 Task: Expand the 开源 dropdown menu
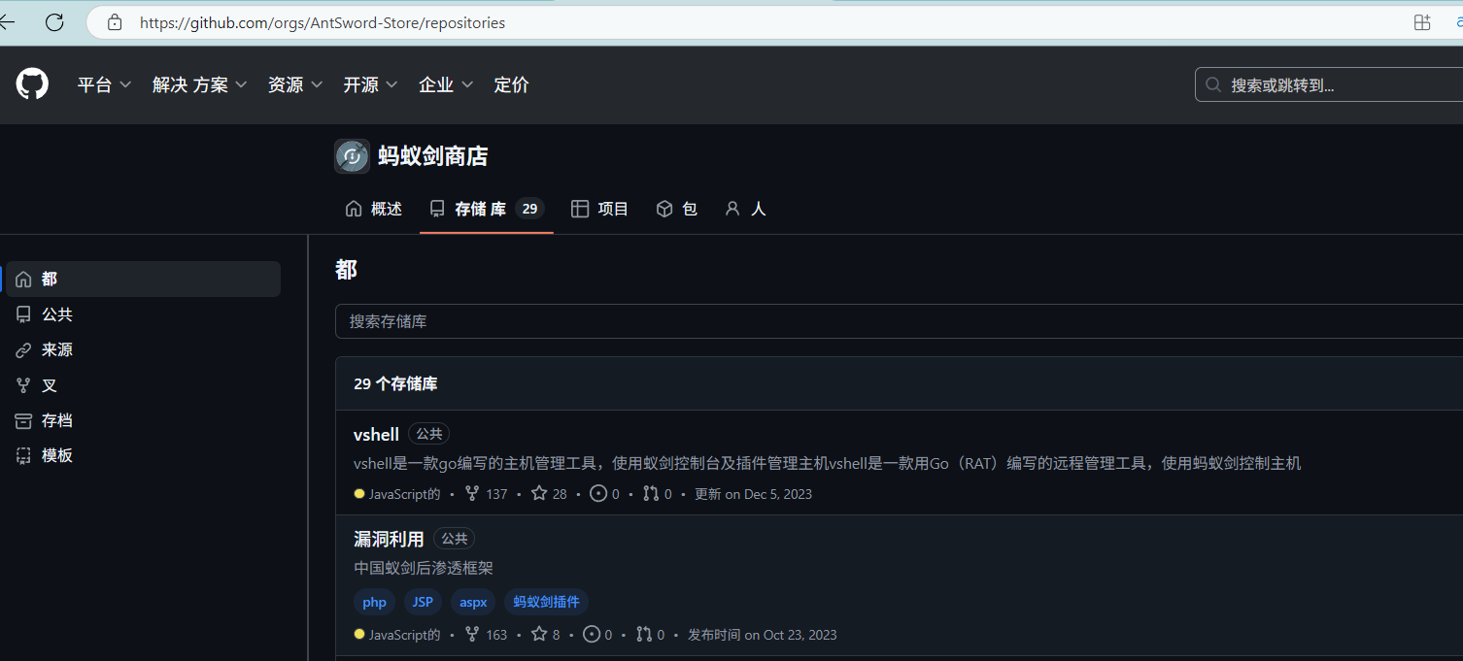click(370, 84)
